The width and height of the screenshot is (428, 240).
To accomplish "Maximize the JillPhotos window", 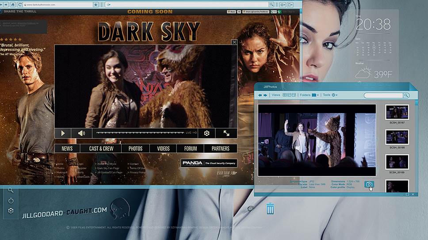I will [407, 195].
